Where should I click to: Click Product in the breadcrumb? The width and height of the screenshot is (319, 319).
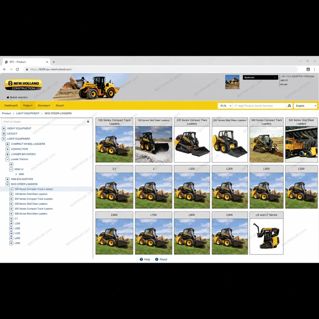[x=6, y=113]
